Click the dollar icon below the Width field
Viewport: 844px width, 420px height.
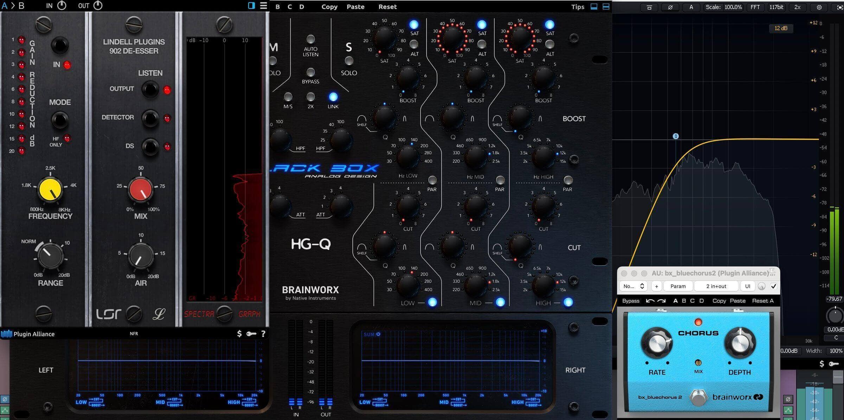(822, 364)
